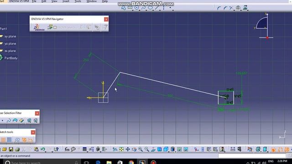Click the What's This help icon
The height and width of the screenshot is (164, 292).
[56, 149]
